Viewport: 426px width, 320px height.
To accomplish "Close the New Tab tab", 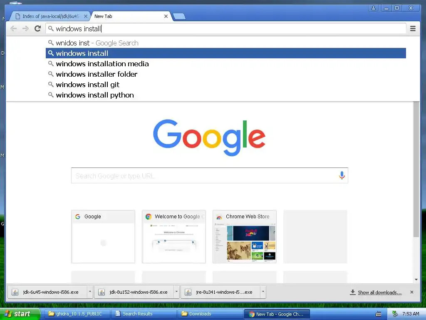I will [166, 16].
